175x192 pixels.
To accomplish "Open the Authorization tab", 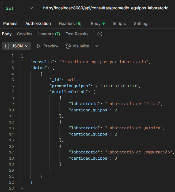I will (x=38, y=24).
